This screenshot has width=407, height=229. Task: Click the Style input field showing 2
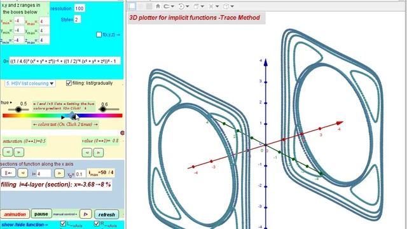[77, 20]
